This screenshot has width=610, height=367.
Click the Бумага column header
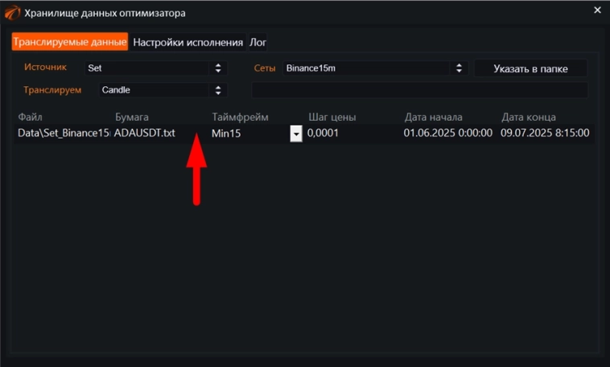pyautogui.click(x=132, y=118)
